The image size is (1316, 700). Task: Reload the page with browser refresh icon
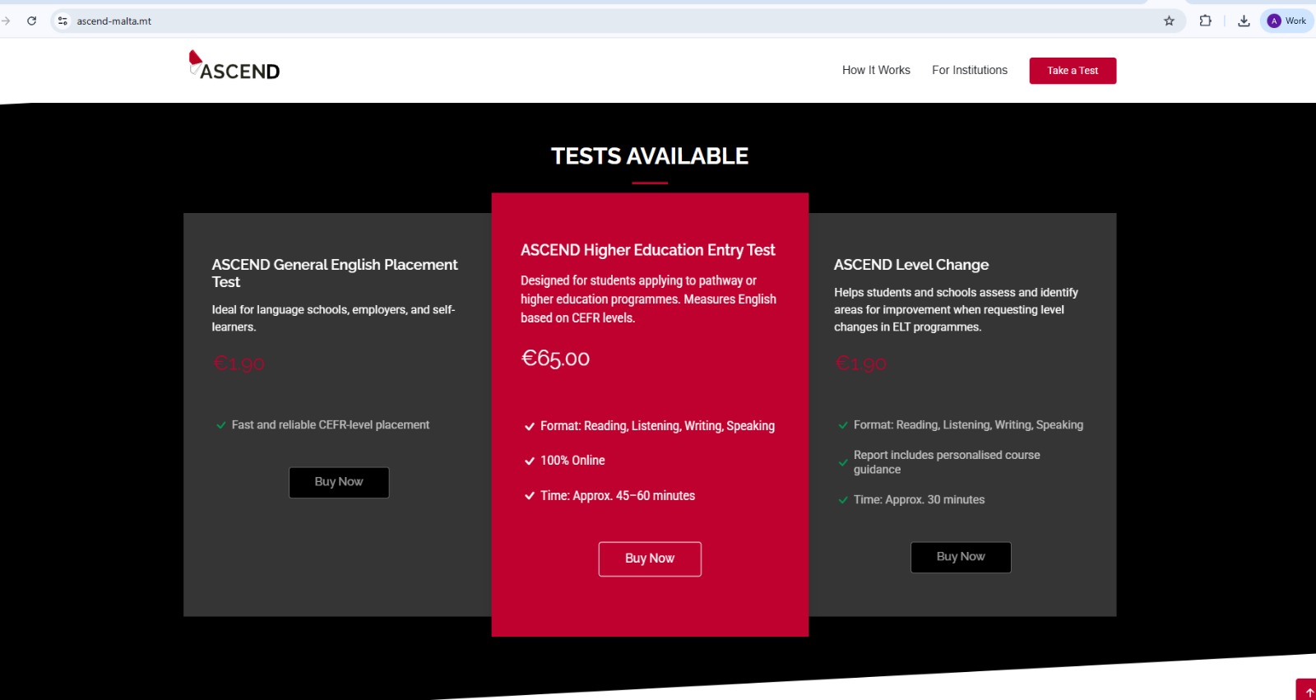tap(31, 21)
